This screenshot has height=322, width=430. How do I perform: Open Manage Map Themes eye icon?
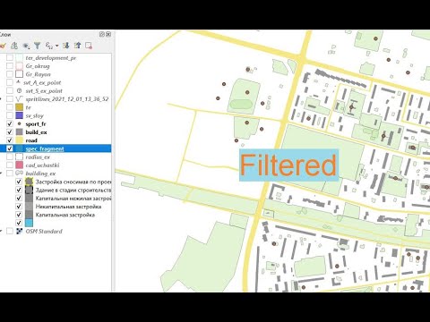tap(26, 46)
